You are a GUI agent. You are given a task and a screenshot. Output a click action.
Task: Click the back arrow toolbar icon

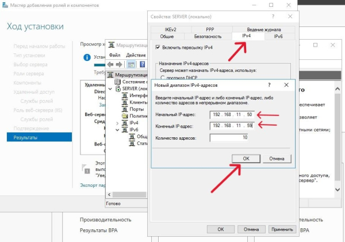110,64
